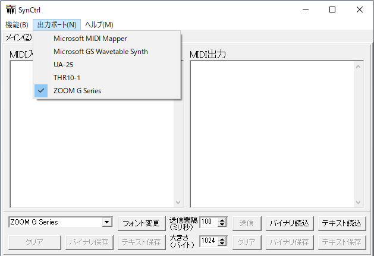374x256 pixels.
Task: Click the output-side テキスト保存 button
Action: tap(342, 242)
